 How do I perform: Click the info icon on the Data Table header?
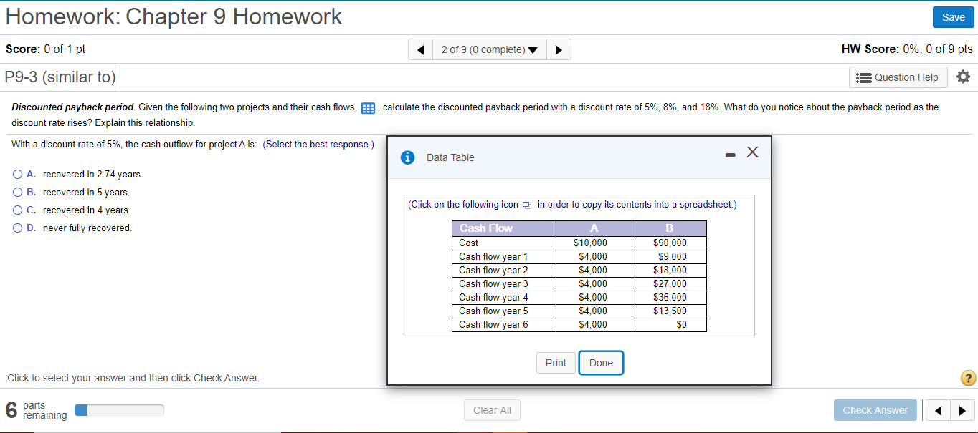(407, 157)
